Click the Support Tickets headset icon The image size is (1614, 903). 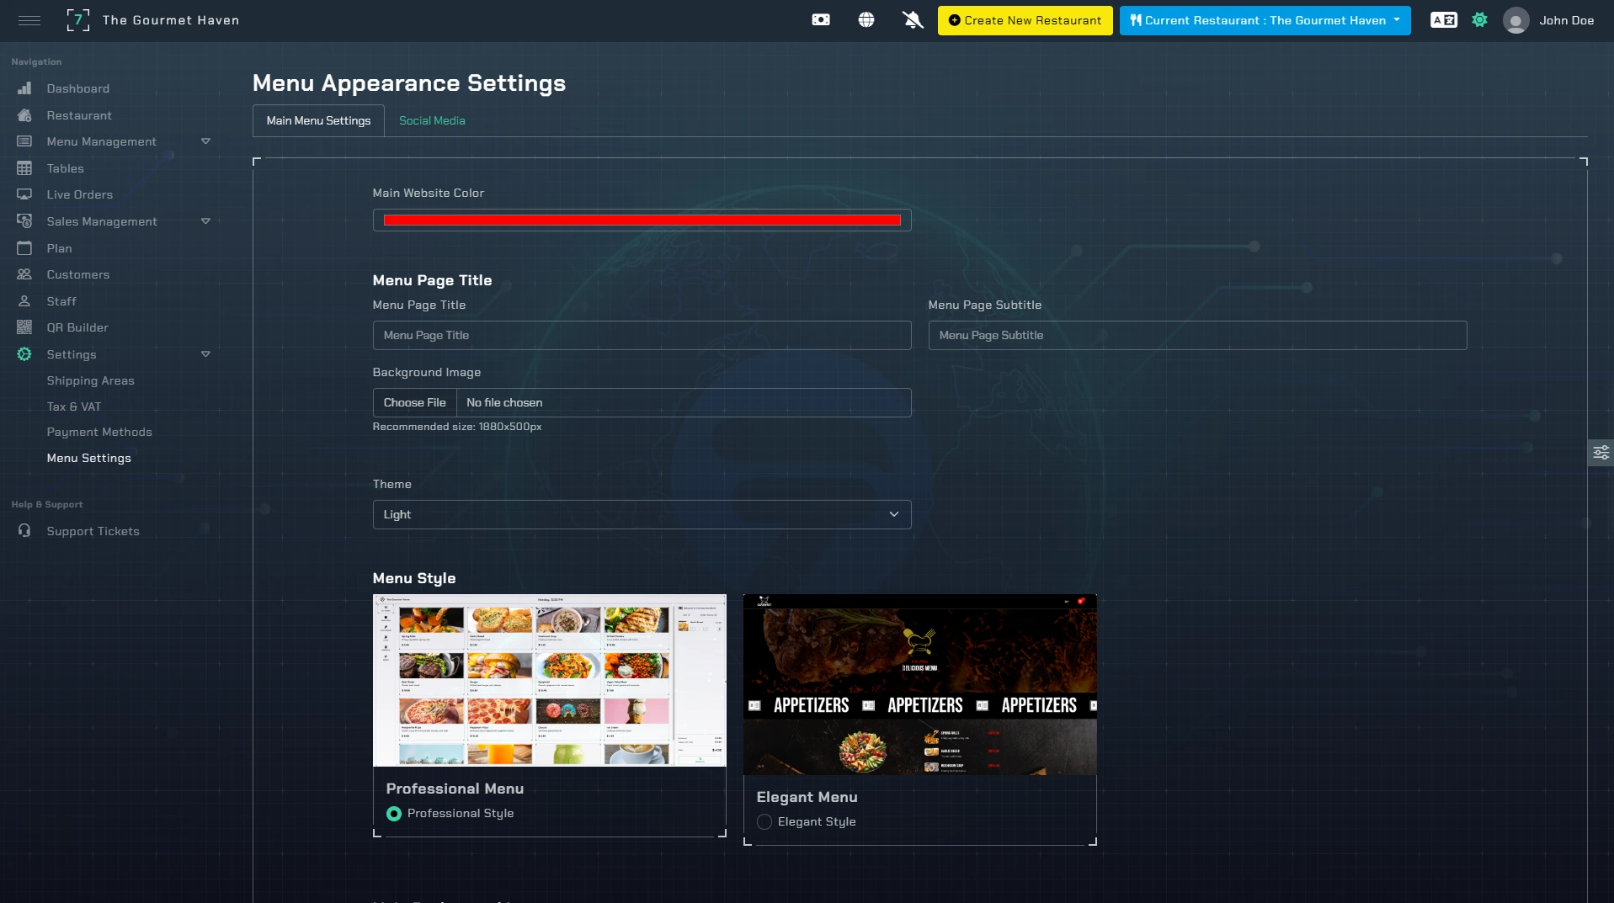click(x=24, y=531)
